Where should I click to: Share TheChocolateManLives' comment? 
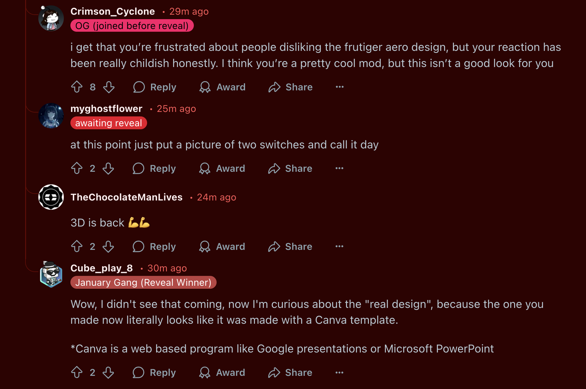(x=290, y=247)
